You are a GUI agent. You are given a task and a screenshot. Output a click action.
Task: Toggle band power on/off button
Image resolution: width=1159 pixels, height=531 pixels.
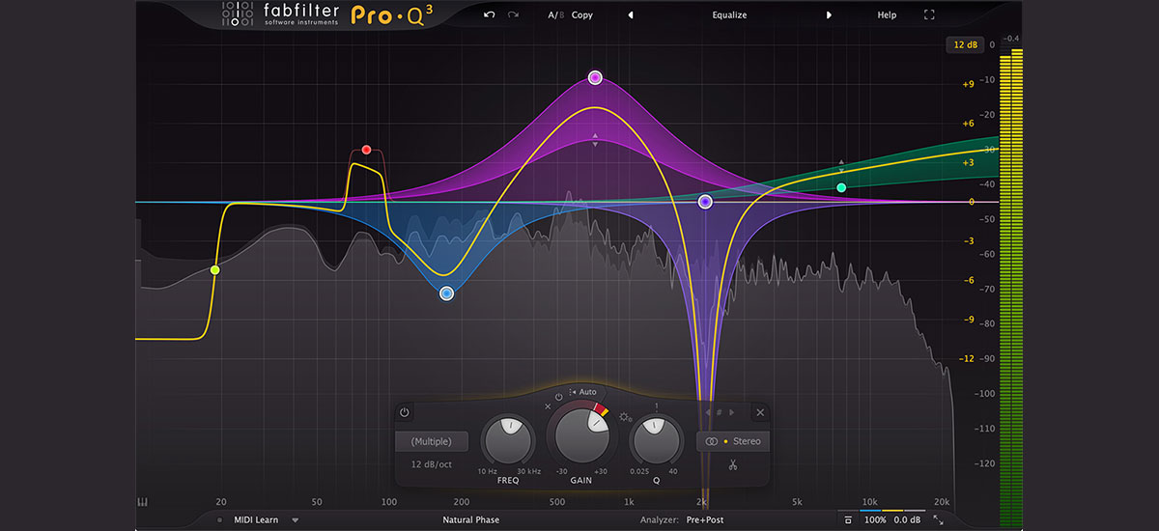click(404, 412)
